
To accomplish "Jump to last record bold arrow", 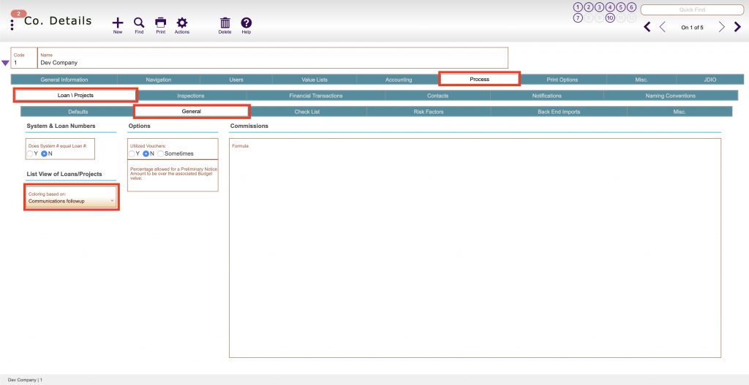I will click(737, 27).
